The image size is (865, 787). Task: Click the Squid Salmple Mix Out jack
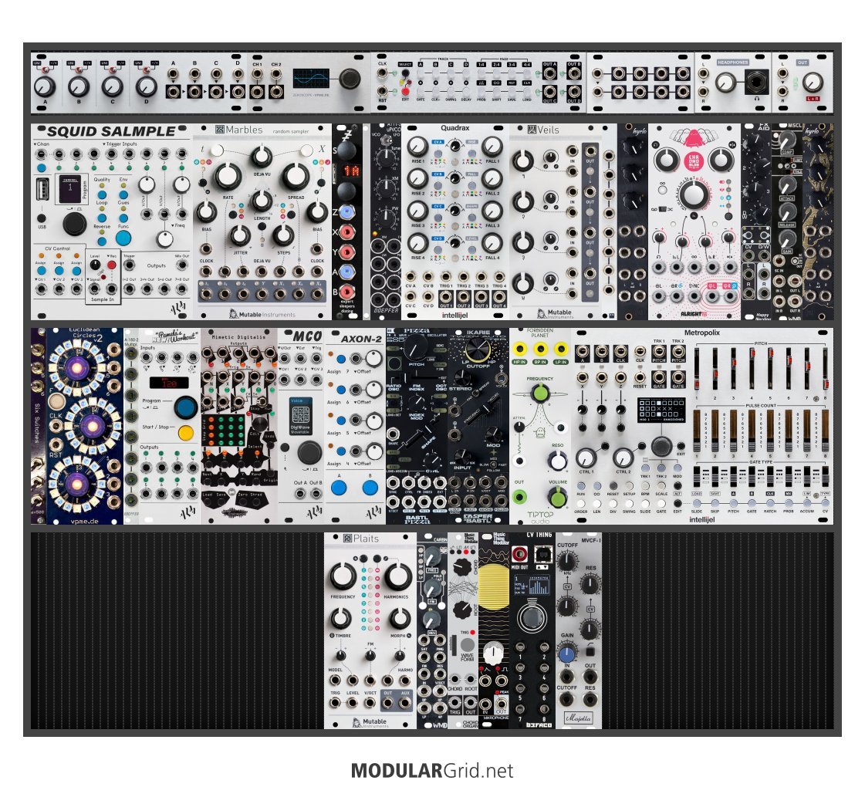click(181, 264)
